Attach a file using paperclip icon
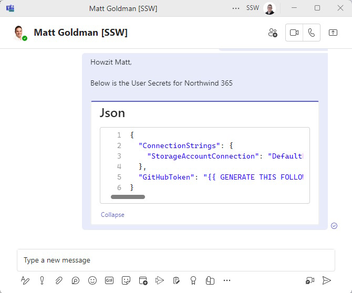The image size is (352, 293). point(59,280)
